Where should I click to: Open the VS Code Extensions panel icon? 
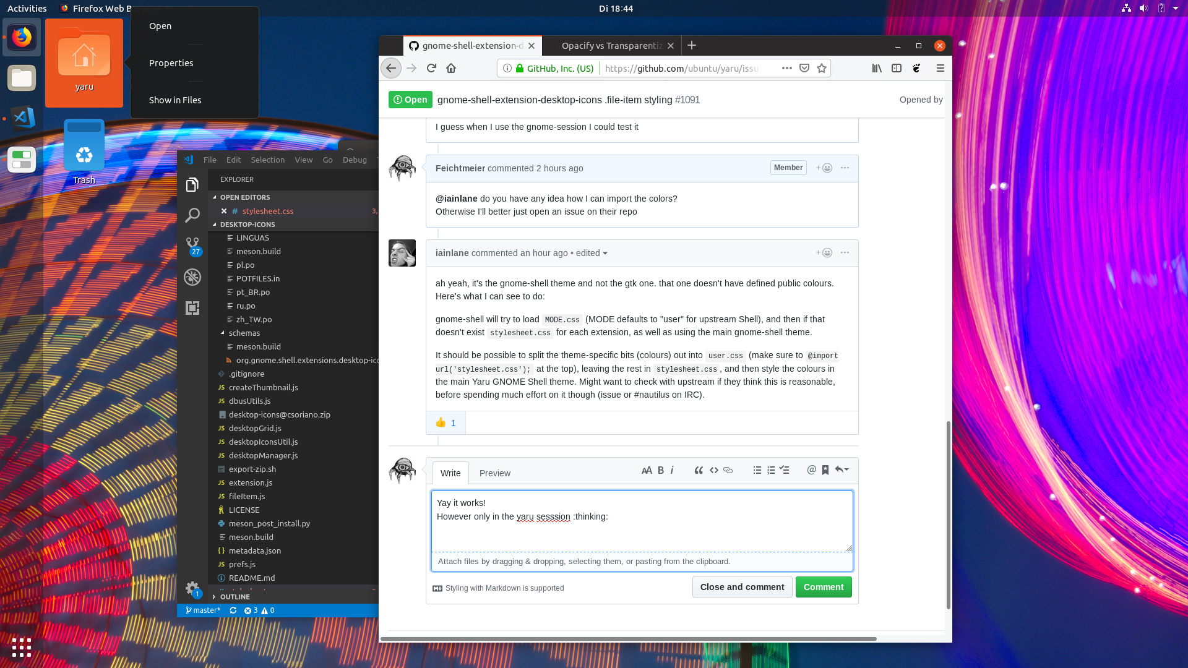(192, 308)
